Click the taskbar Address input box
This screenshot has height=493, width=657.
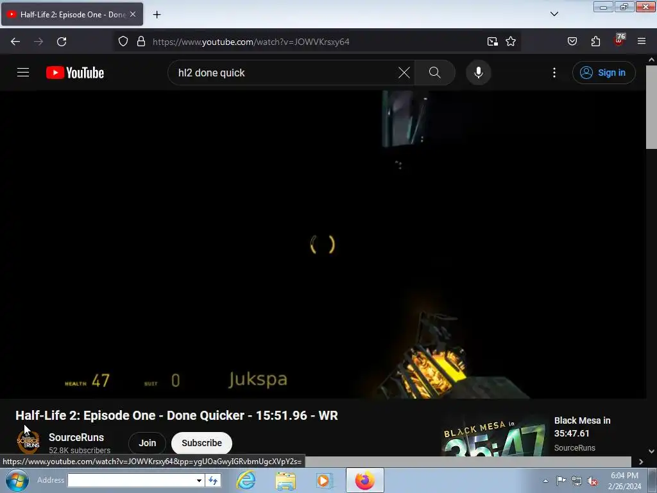[130, 480]
